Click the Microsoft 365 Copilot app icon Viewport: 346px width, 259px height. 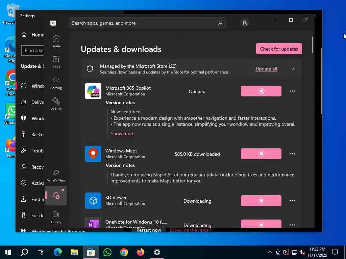coord(93,91)
